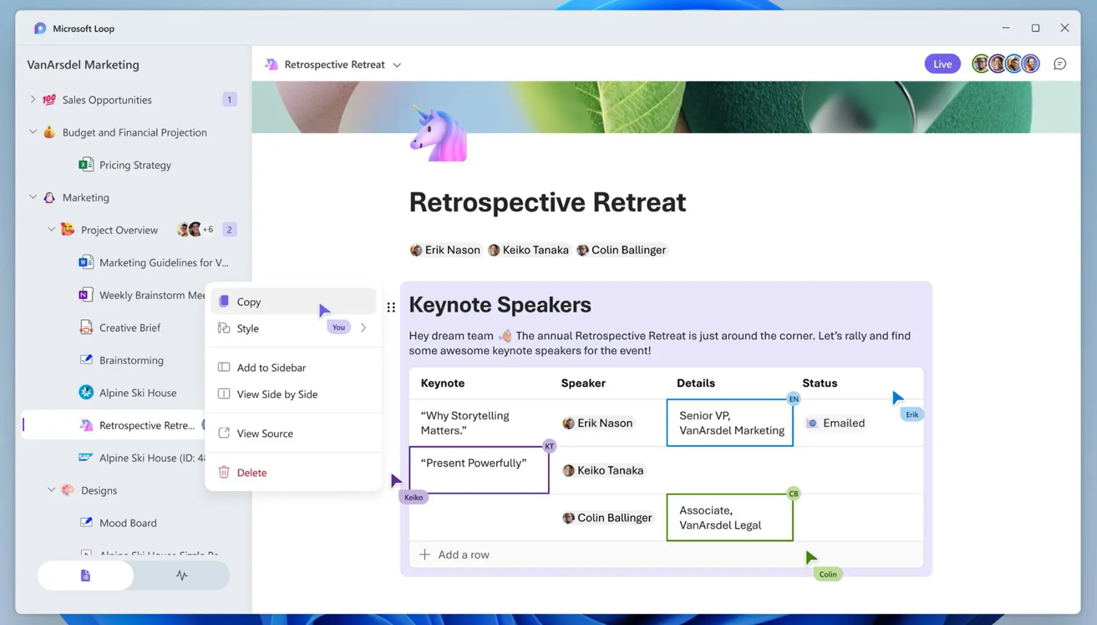Click the Keynote Speakers heading
Image resolution: width=1097 pixels, height=625 pixels.
[500, 305]
